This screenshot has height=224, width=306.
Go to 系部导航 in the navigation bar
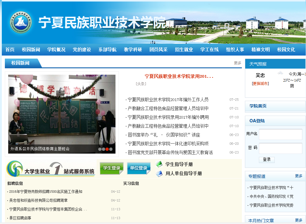click(x=107, y=49)
